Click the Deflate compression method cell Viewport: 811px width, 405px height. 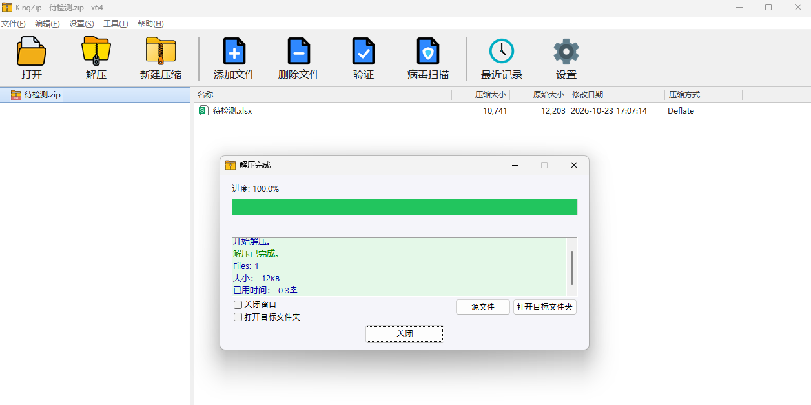(681, 110)
